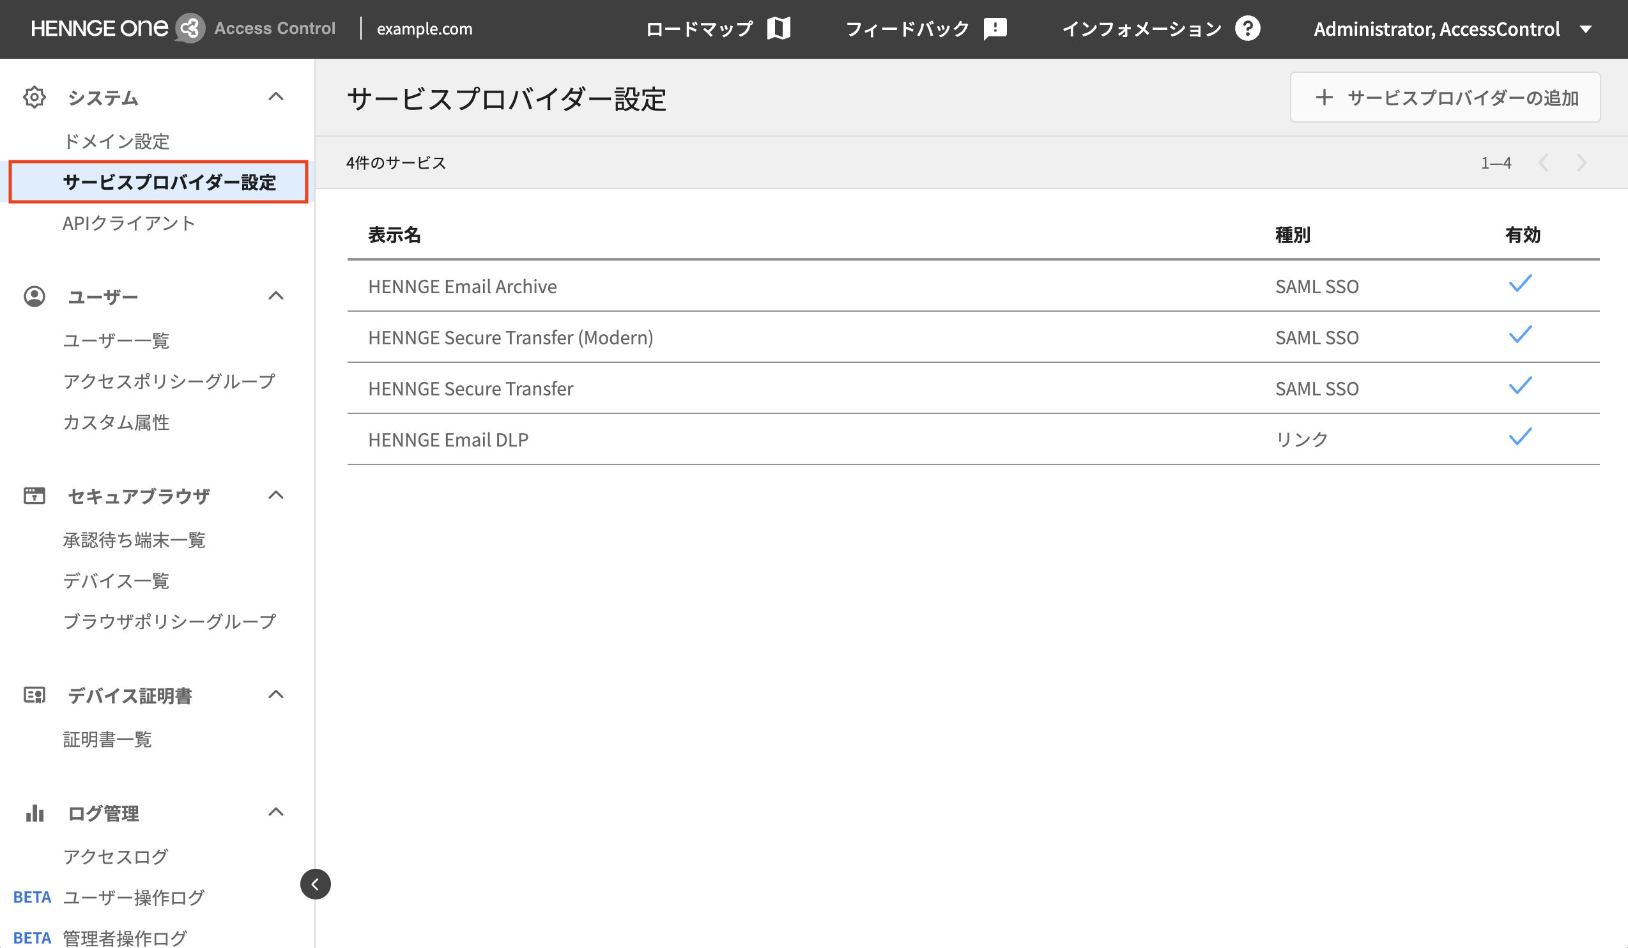This screenshot has width=1628, height=948.
Task: Click the enabled checkmark for HENNGE Email DLP
Action: [1520, 436]
